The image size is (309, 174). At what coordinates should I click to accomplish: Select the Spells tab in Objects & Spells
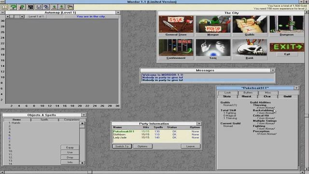pyautogui.click(x=44, y=119)
